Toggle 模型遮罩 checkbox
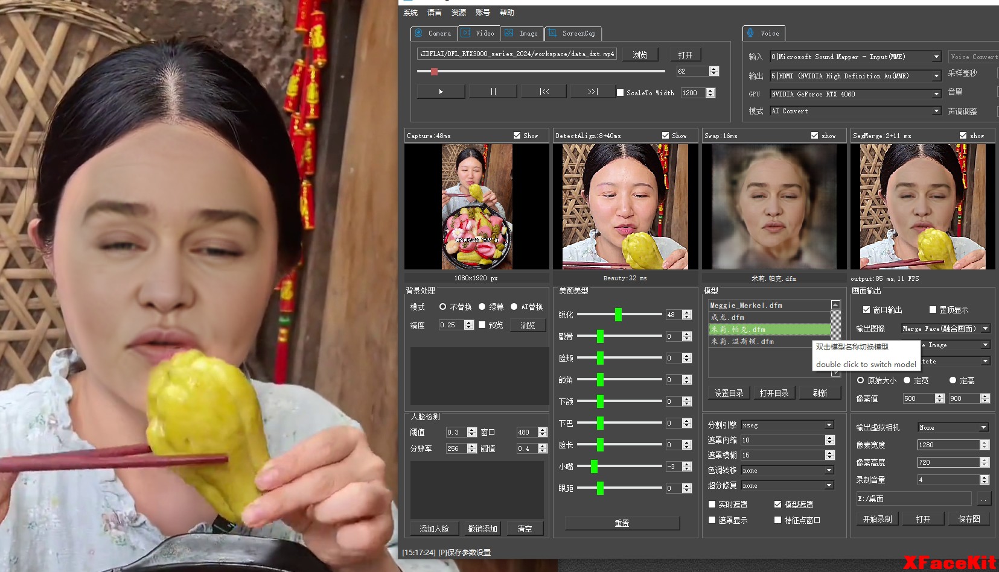999x572 pixels. (777, 504)
